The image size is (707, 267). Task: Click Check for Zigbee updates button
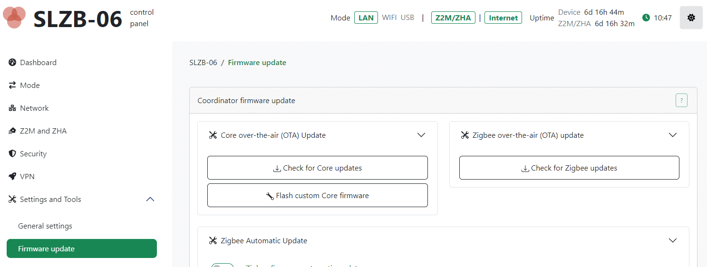[569, 168]
